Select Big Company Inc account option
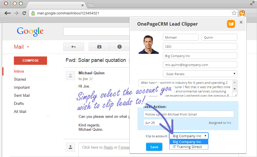 coord(189,142)
